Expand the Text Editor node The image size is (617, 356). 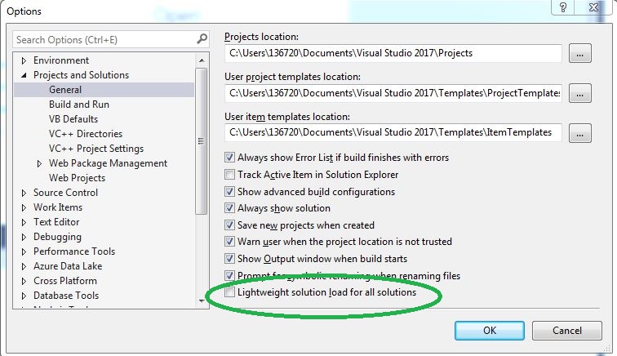pos(24,222)
